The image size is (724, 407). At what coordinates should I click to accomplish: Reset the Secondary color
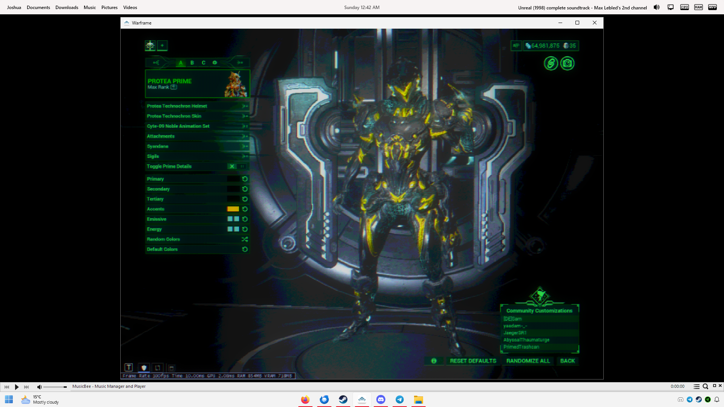pos(245,189)
